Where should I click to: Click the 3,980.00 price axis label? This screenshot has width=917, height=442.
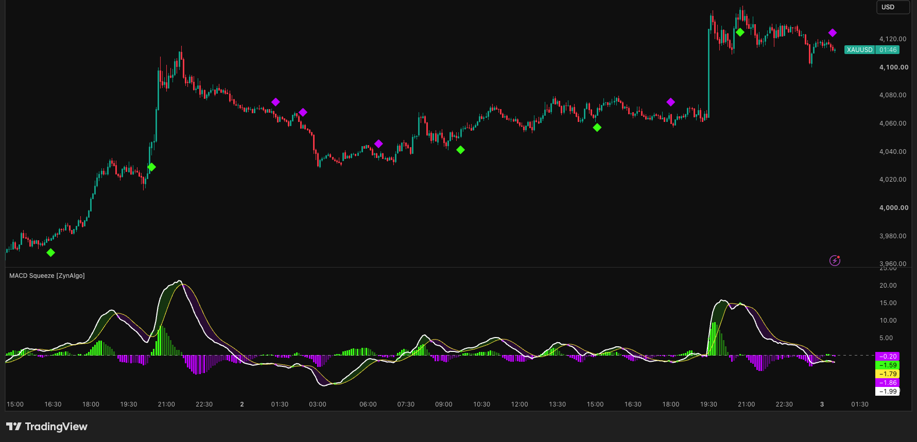893,236
